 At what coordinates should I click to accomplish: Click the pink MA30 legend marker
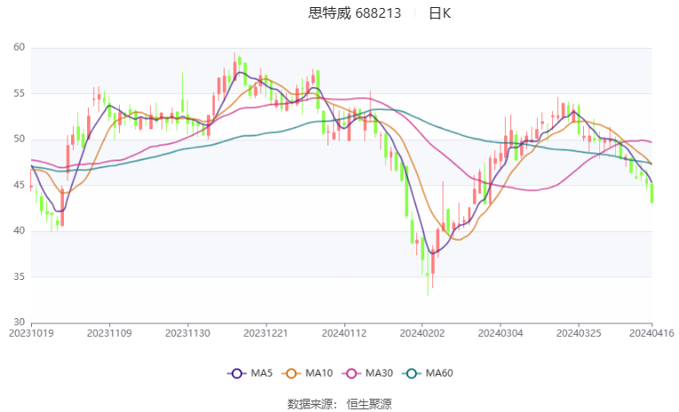[354, 374]
